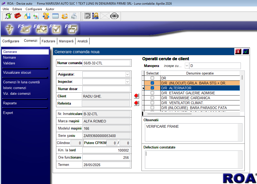Image resolution: width=257 pixels, height=184 pixels.
Task: Click Vizualizare stocuri in the sidebar
Action: click(x=17, y=72)
